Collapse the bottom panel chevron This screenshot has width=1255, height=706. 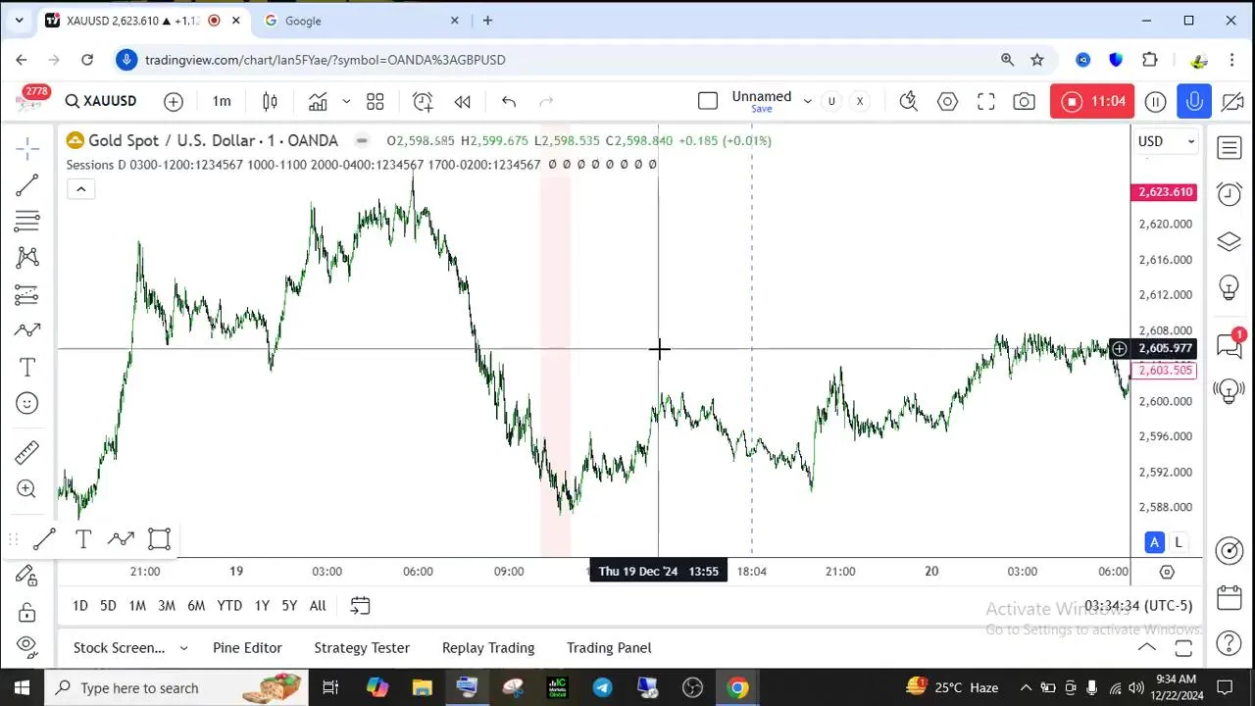1145,647
